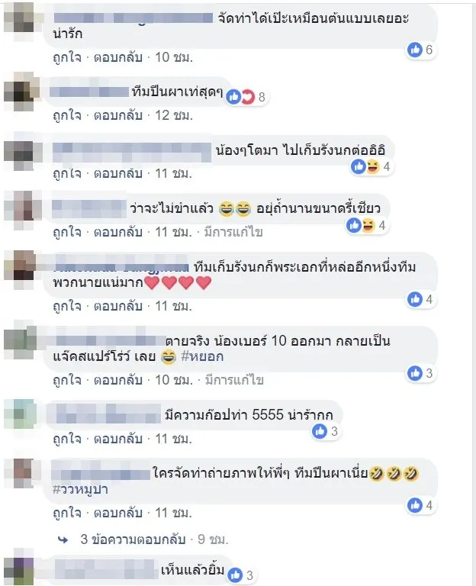Open the blurred commenter name before มีความก๊อปท่า
476x586 pixels.
pyautogui.click(x=105, y=414)
